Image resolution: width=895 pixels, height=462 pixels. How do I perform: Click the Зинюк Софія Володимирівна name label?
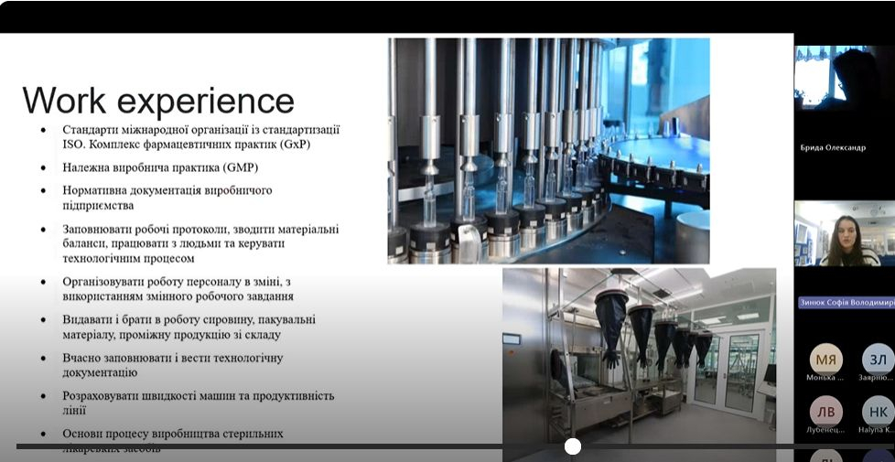coord(846,303)
